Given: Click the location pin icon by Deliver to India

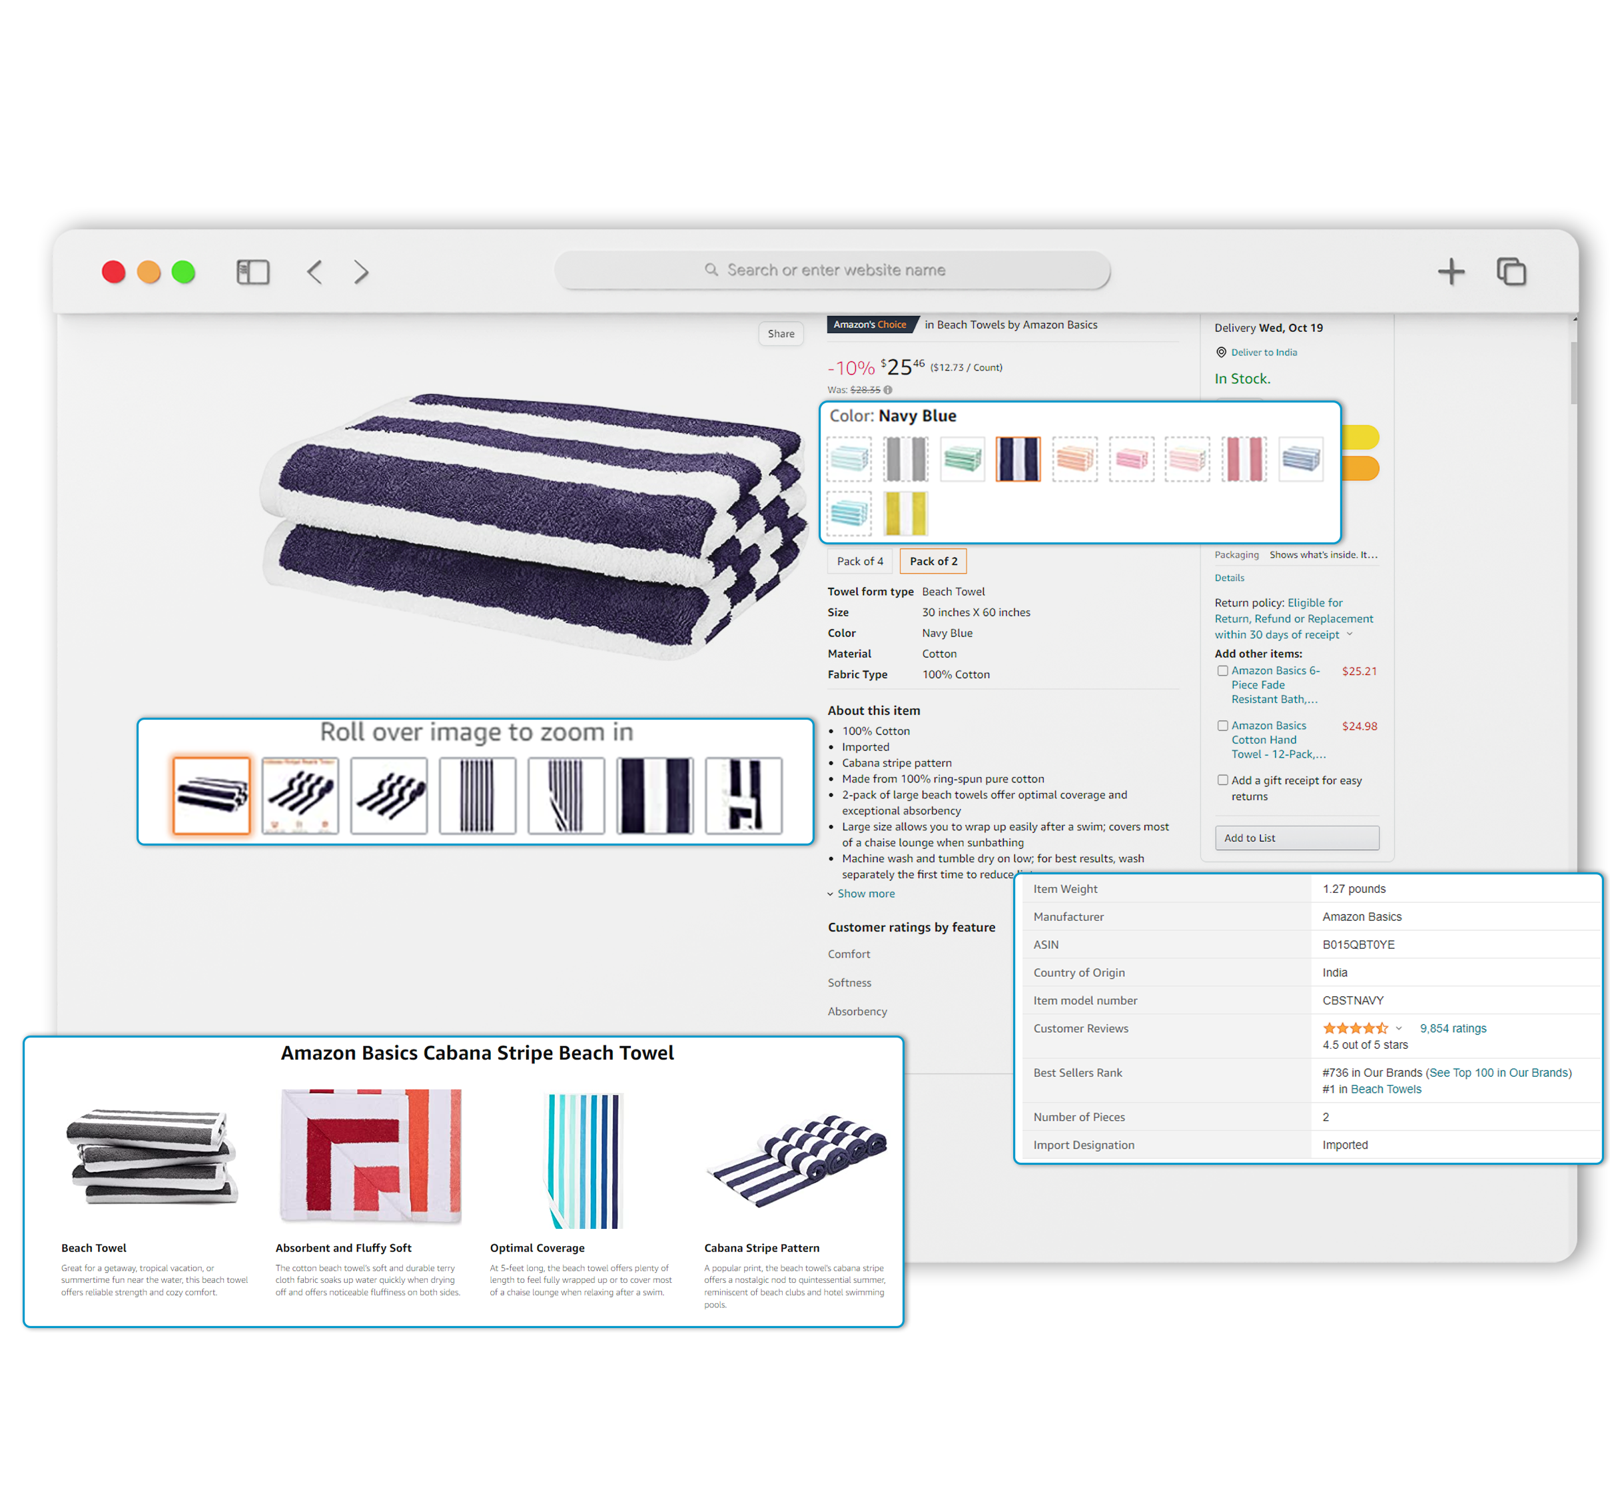Looking at the screenshot, I should click(x=1220, y=353).
